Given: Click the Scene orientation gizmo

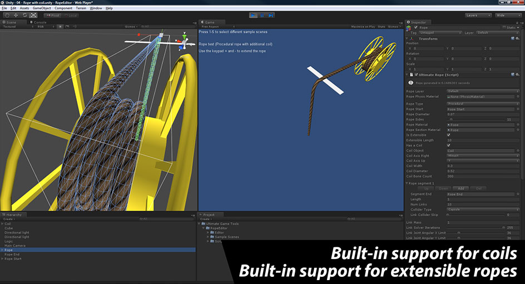Looking at the screenshot, I should pyautogui.click(x=184, y=42).
